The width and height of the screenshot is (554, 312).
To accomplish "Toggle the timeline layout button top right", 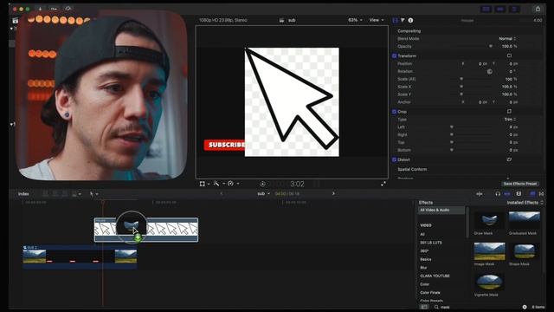I will pos(500,10).
